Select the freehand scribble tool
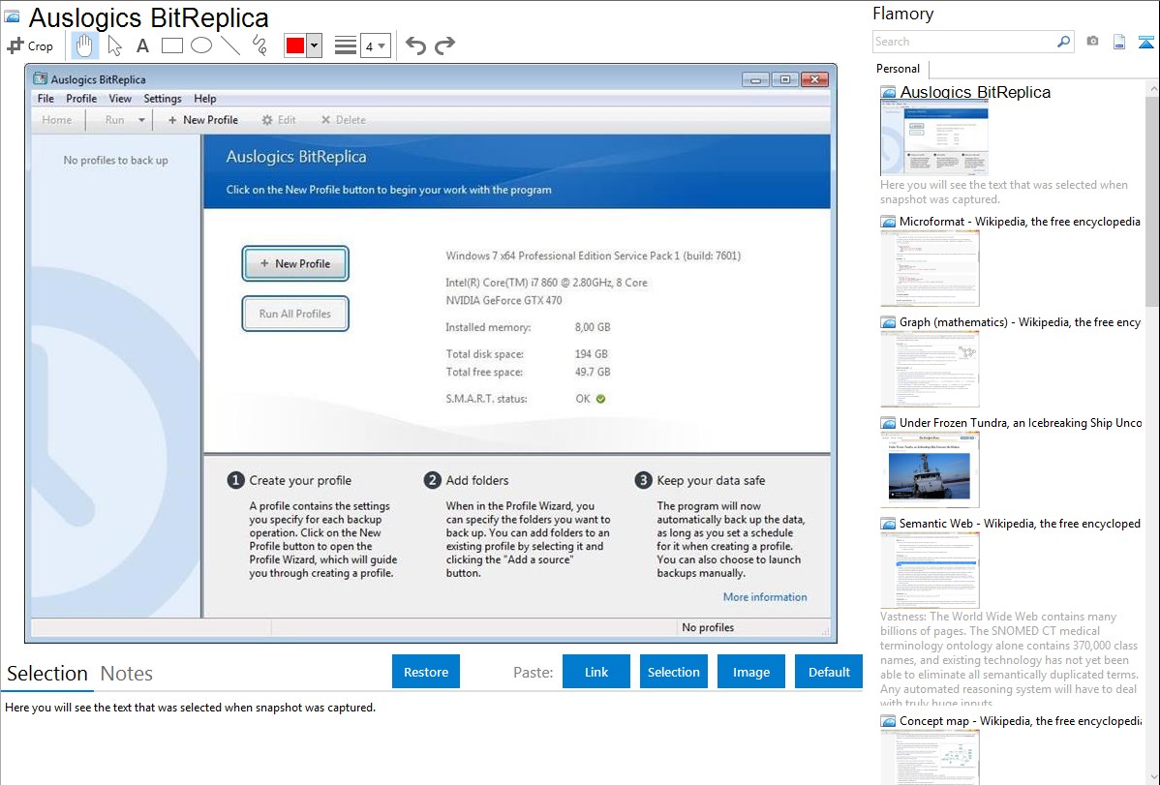1160x785 pixels. coord(259,45)
